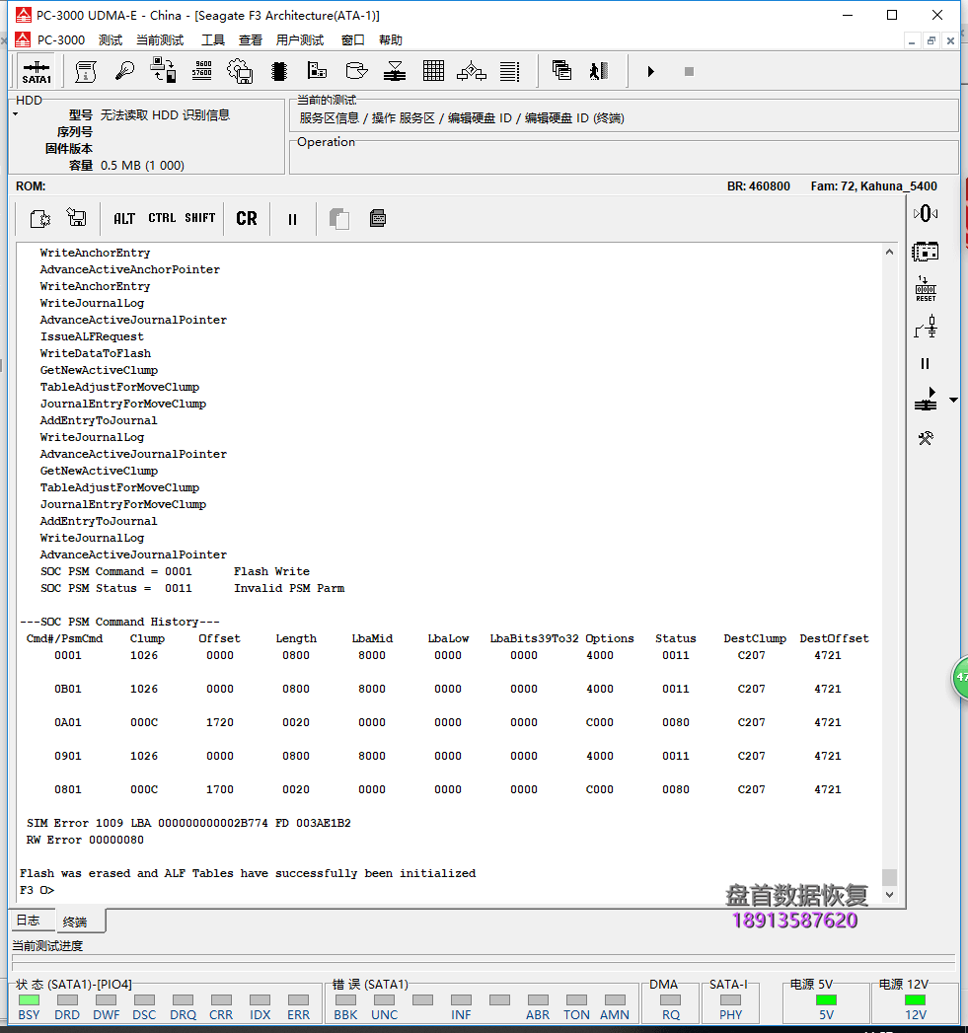Viewport: 968px width, 1033px height.
Task: Open the 测试 menu
Action: pos(111,40)
